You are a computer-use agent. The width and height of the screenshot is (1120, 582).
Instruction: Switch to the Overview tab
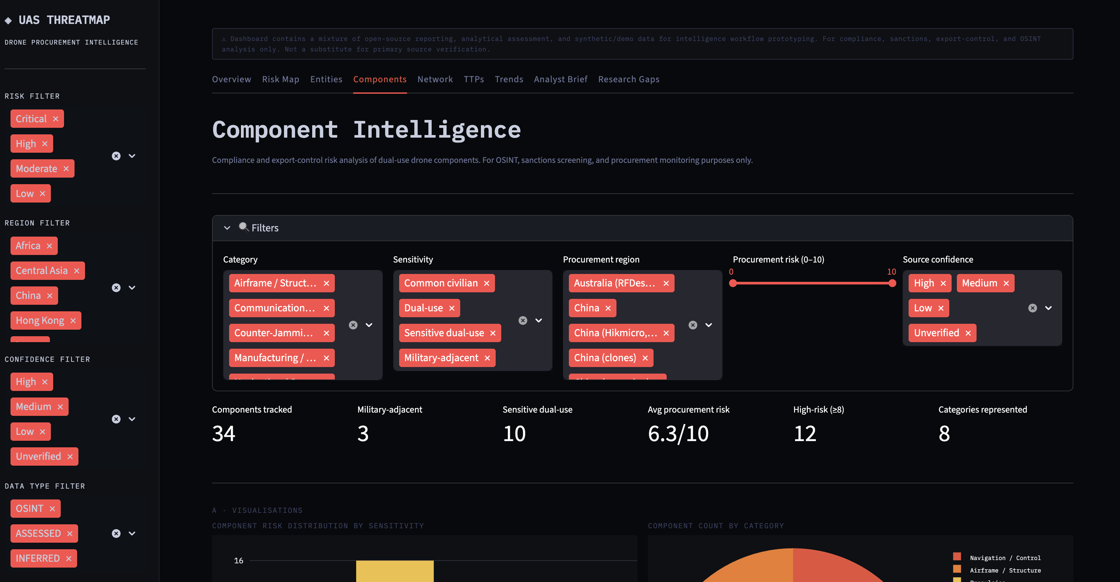(x=231, y=79)
